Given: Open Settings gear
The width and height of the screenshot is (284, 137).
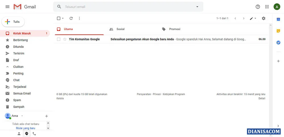Looking at the screenshot, I should click(x=264, y=18).
